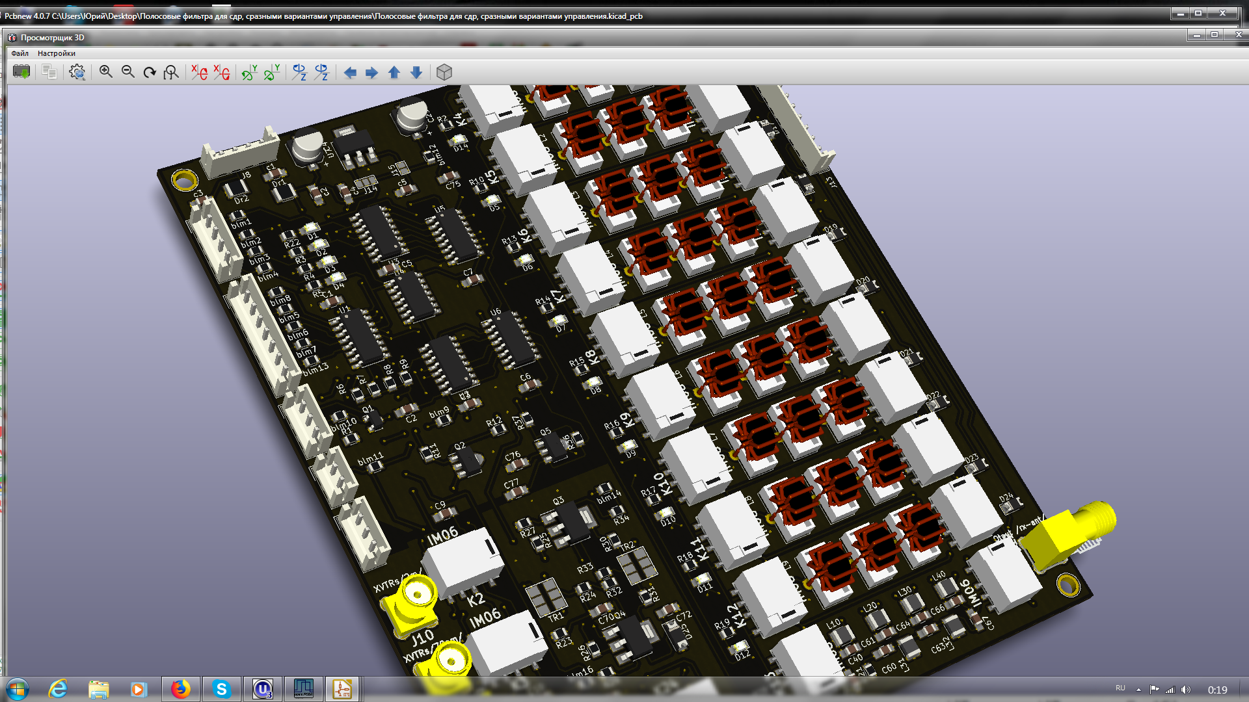Pan view down with blue arrow
The image size is (1249, 702).
pyautogui.click(x=416, y=72)
